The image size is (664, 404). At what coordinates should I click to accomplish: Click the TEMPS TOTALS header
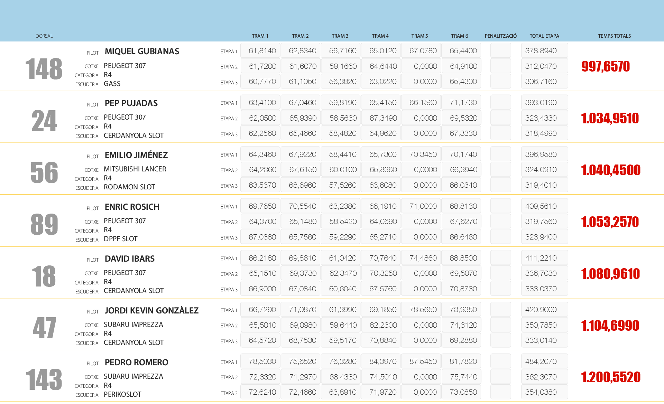point(614,36)
